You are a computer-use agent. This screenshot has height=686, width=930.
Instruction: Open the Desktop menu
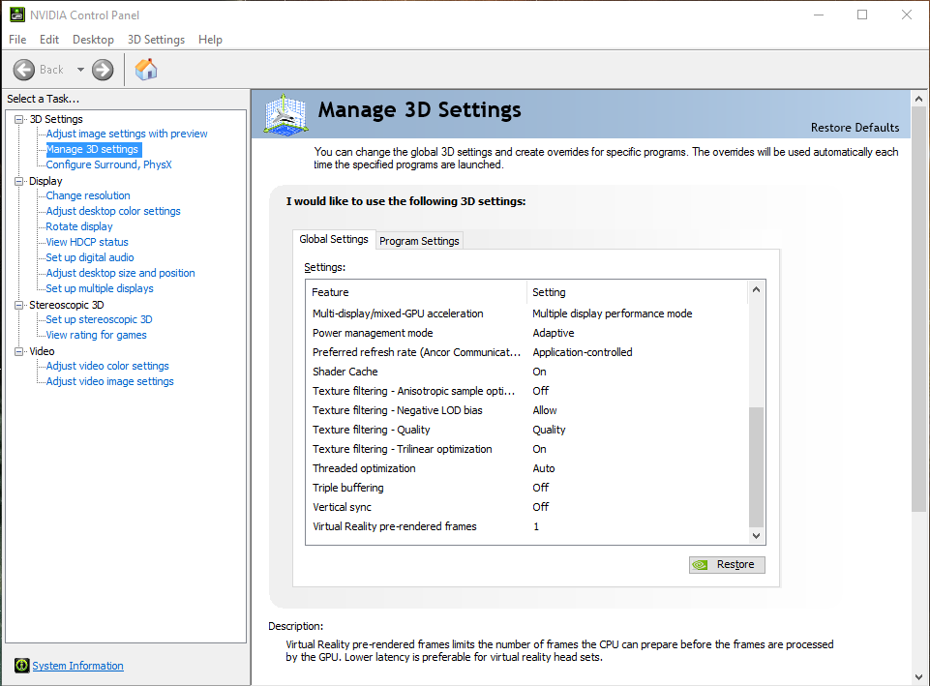(93, 40)
